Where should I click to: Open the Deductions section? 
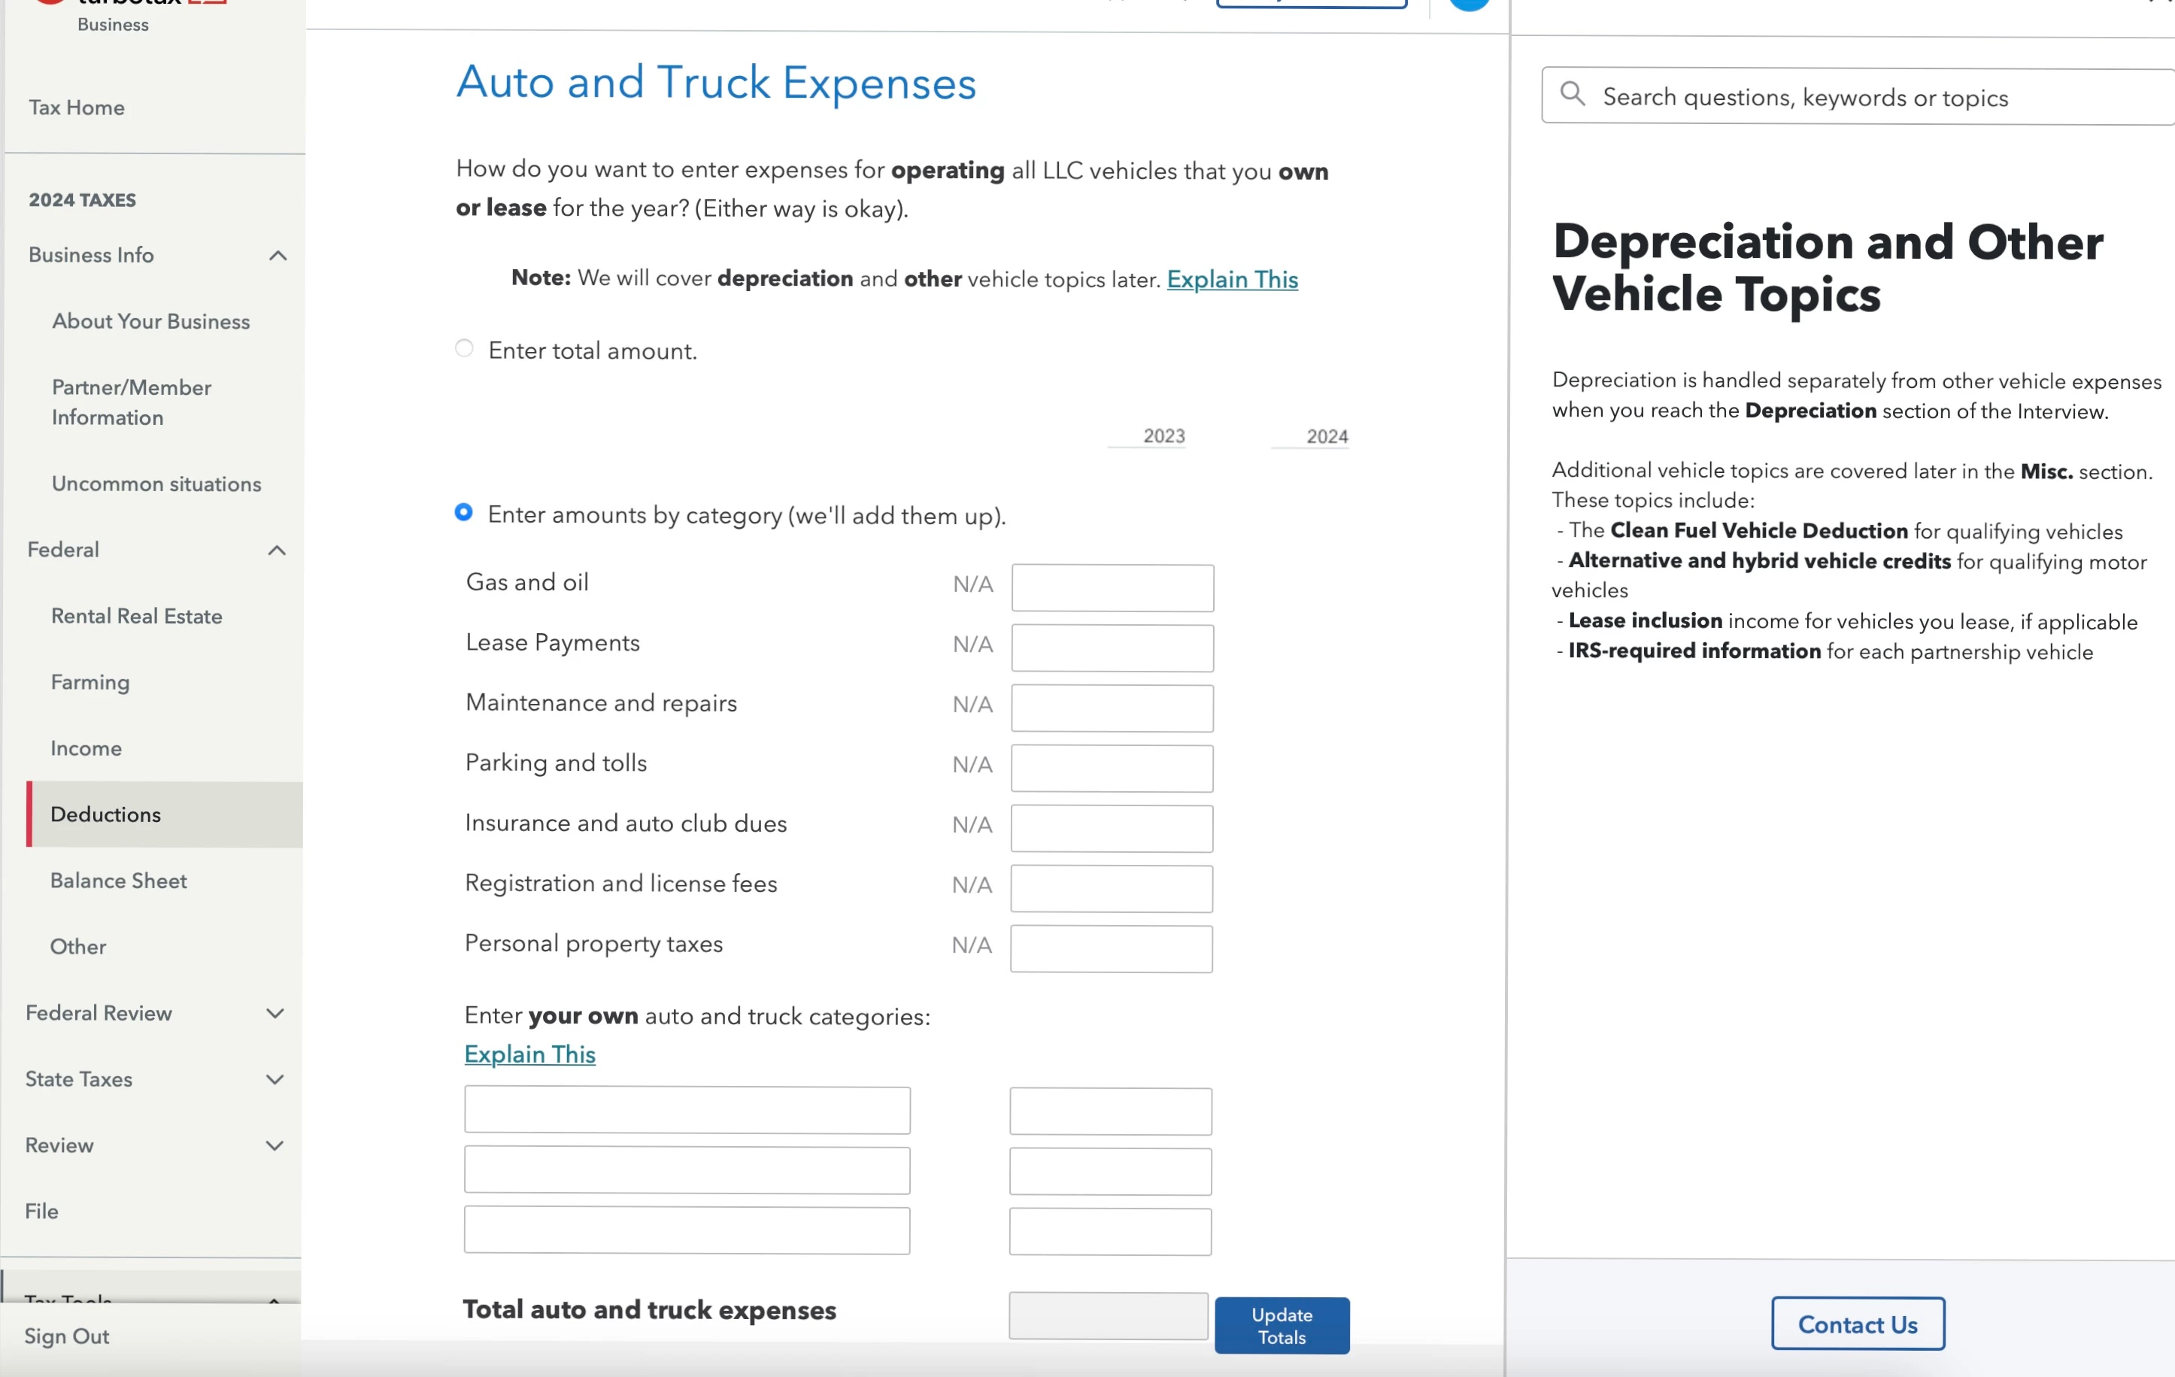[106, 814]
